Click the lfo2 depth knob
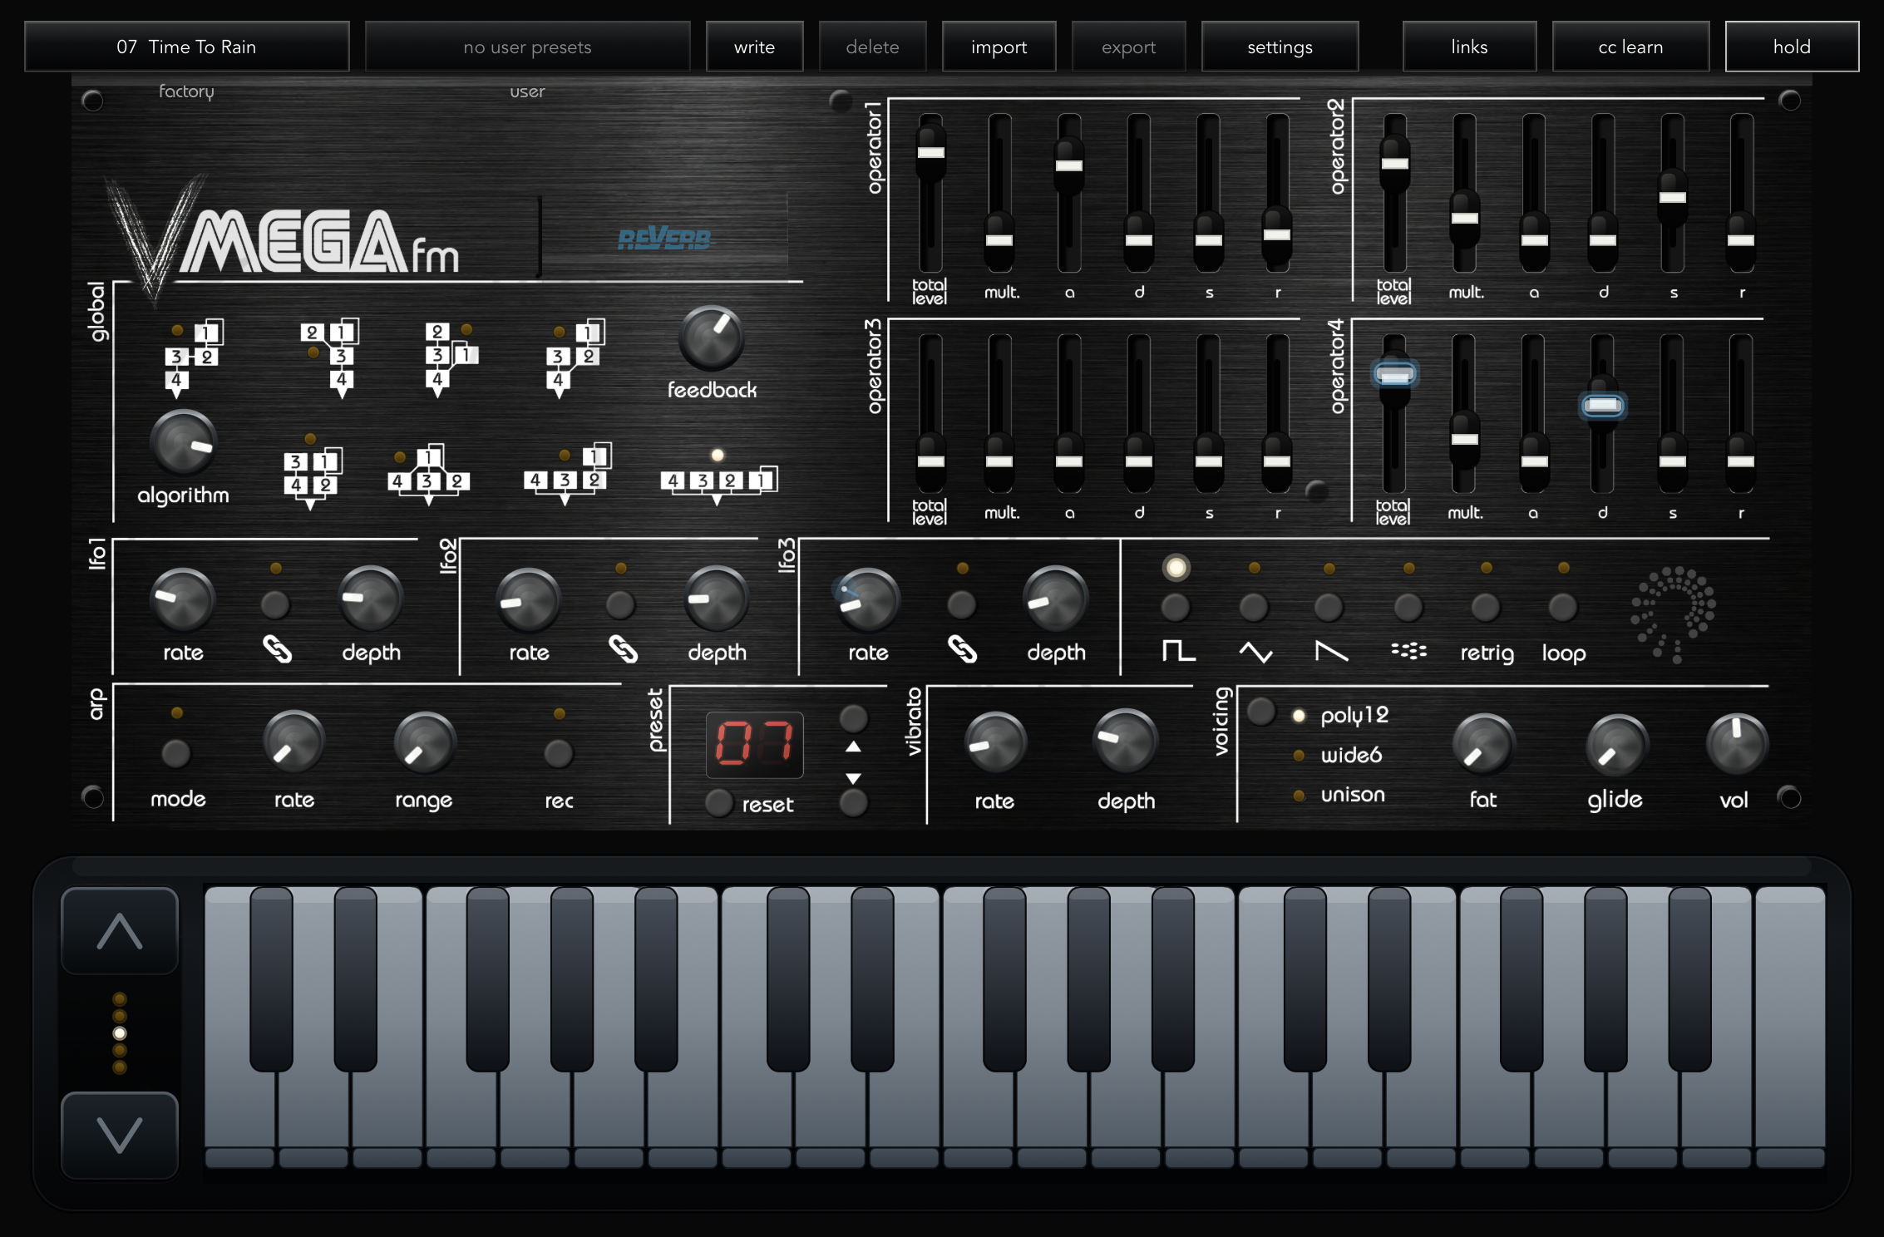This screenshot has width=1884, height=1237. pos(716,599)
